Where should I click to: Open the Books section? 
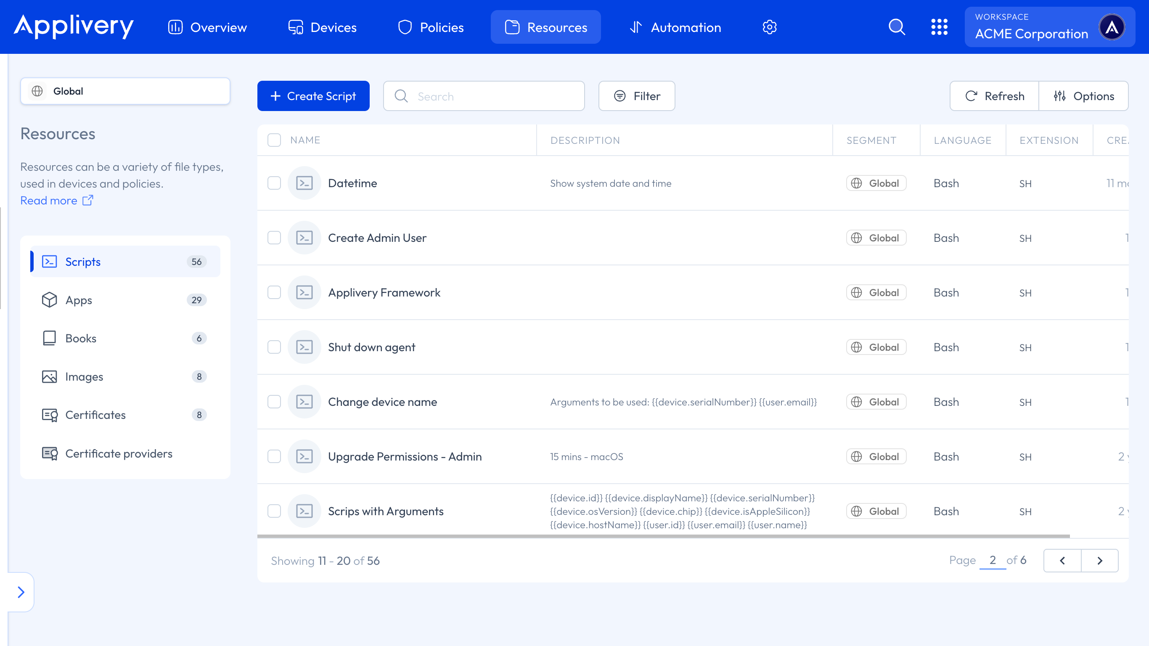[x=81, y=338]
